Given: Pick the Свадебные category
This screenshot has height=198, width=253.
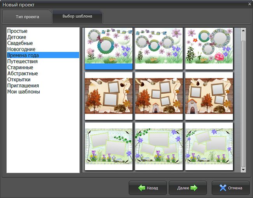Looking at the screenshot, I should [x=43, y=43].
